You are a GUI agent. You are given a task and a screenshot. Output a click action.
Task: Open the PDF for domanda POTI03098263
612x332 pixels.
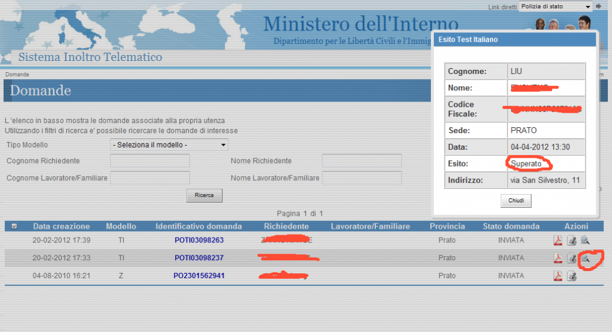[x=558, y=240]
